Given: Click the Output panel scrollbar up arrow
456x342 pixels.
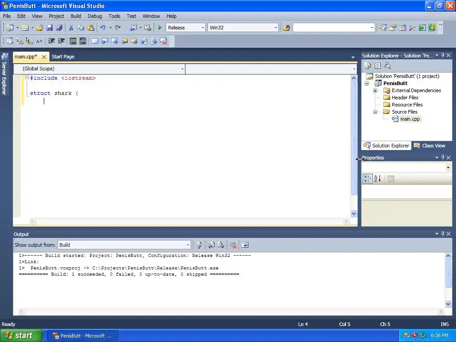Looking at the screenshot, I should [x=448, y=256].
